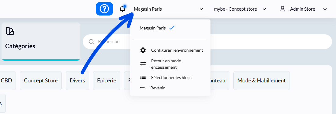The height and width of the screenshot is (114, 336).
Task: Click the list icon beside Sélectionner les blocs
Action: (x=143, y=77)
